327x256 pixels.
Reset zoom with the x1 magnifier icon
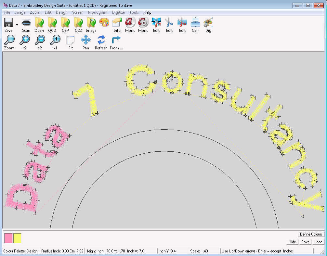[x=55, y=40]
